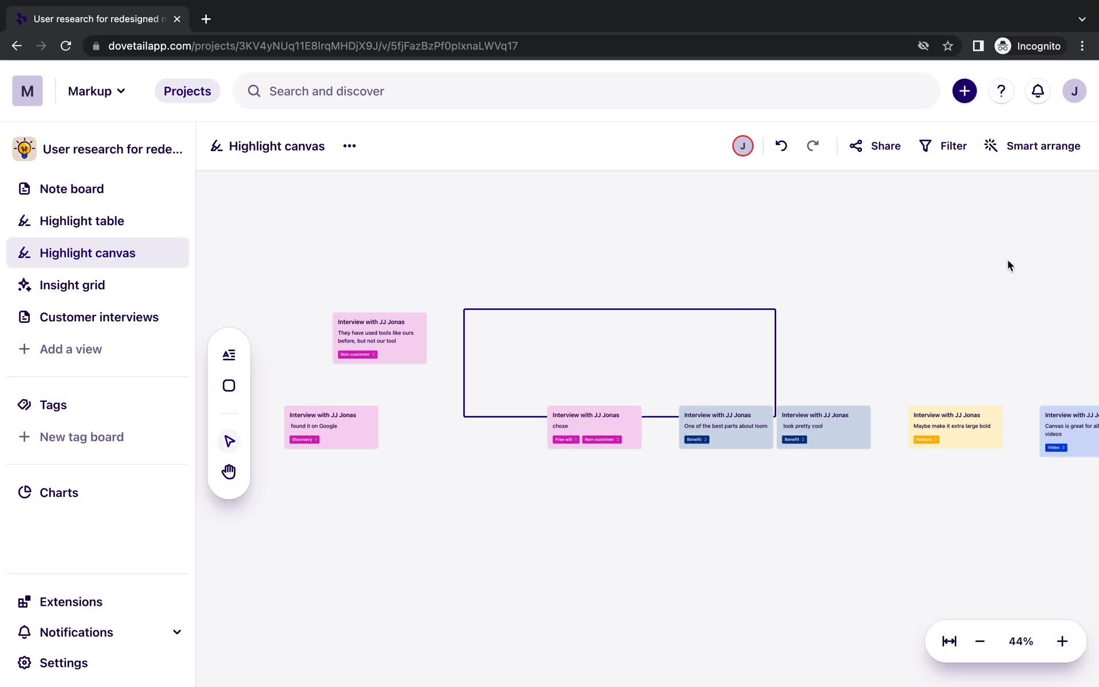This screenshot has width=1099, height=687.
Task: Click Add a view option
Action: pos(70,348)
